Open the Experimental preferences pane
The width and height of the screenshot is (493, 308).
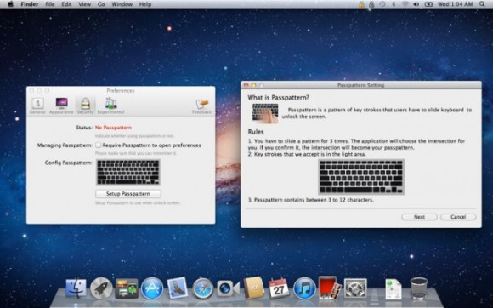pyautogui.click(x=110, y=106)
